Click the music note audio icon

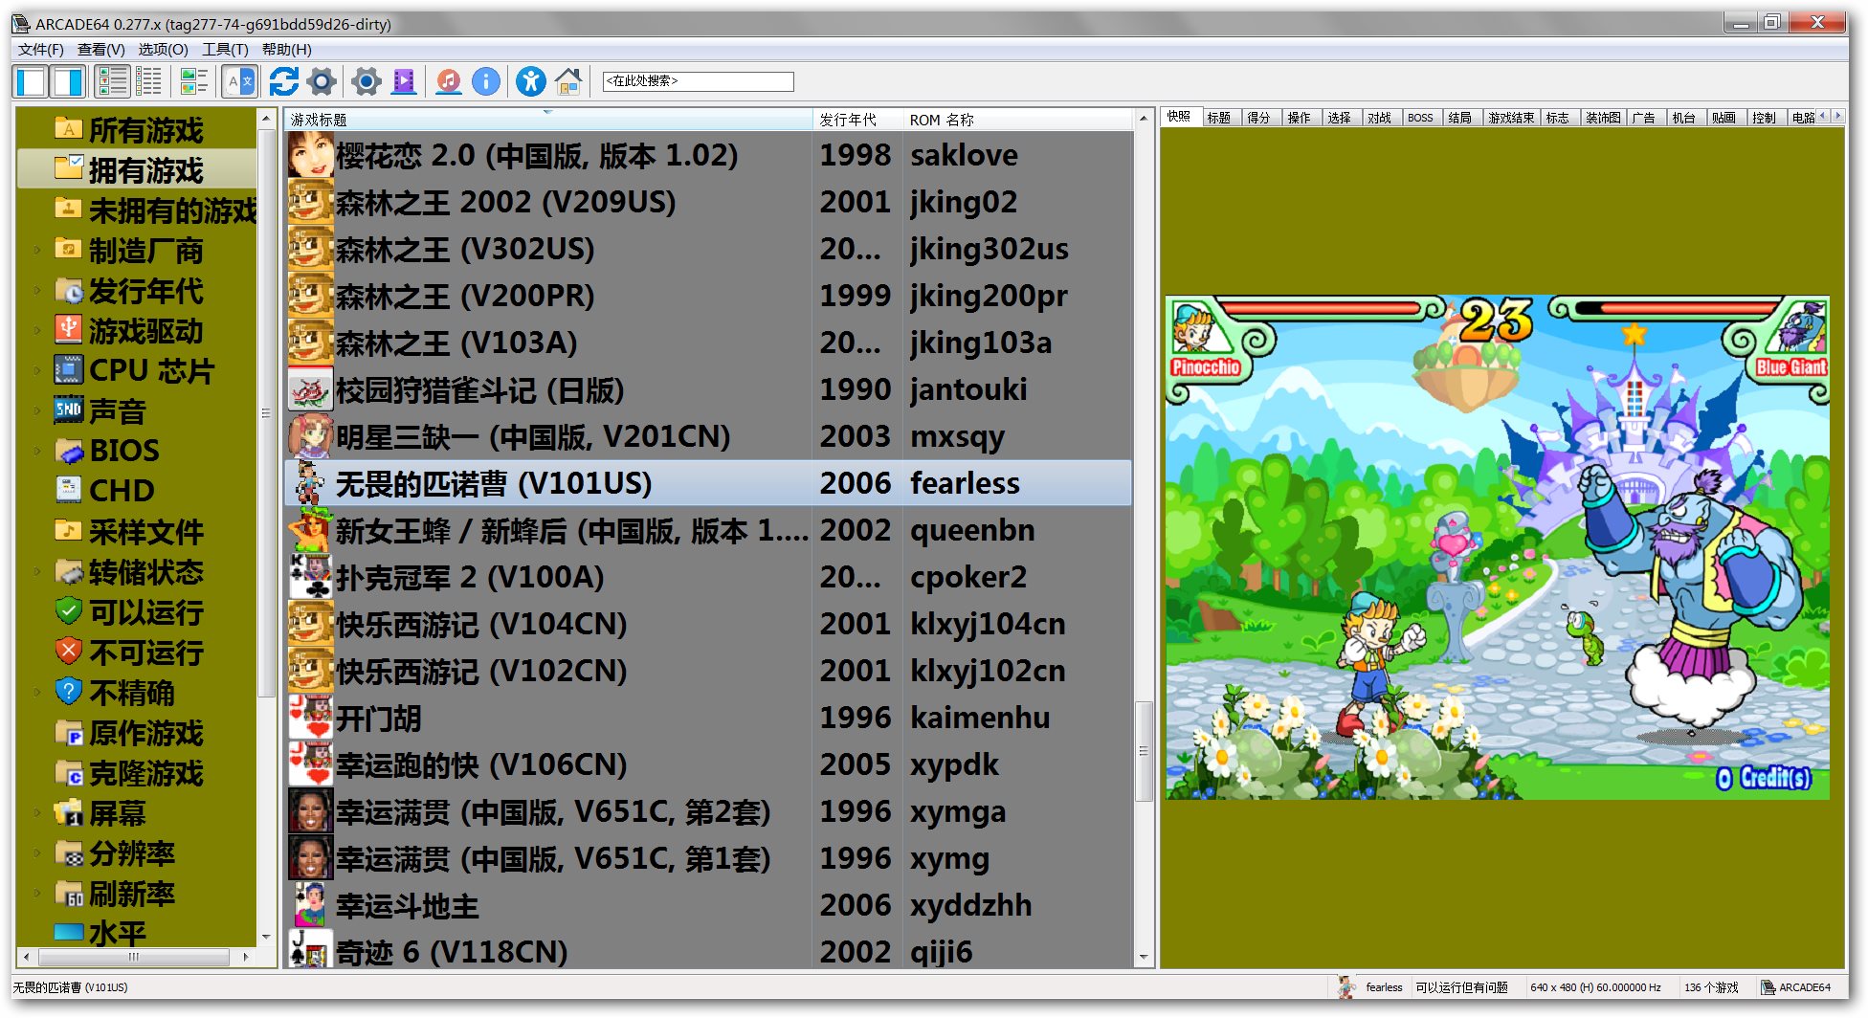tap(449, 82)
